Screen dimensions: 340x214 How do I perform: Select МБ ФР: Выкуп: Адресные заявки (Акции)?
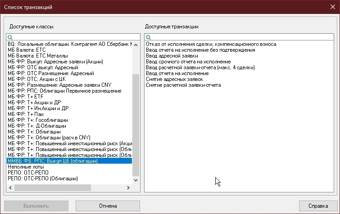tap(69, 62)
